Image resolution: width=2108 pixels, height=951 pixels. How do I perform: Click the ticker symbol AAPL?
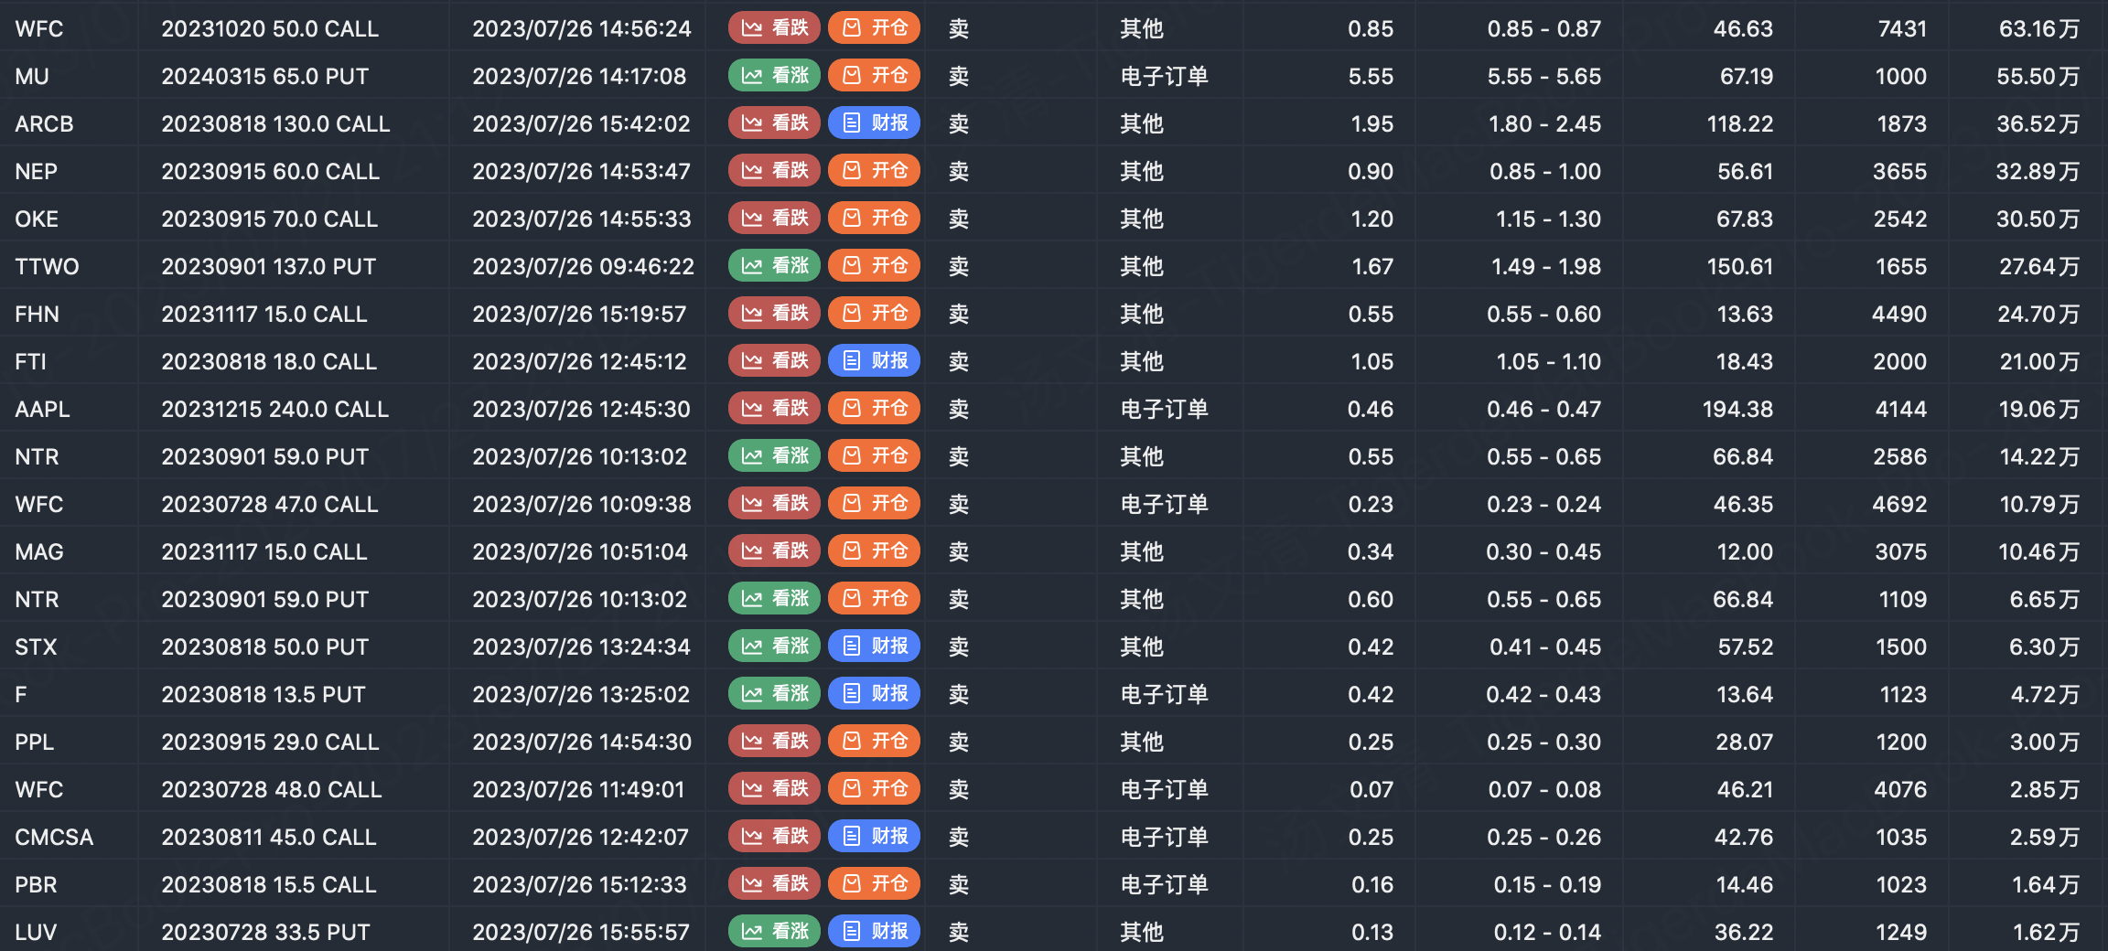pos(42,410)
